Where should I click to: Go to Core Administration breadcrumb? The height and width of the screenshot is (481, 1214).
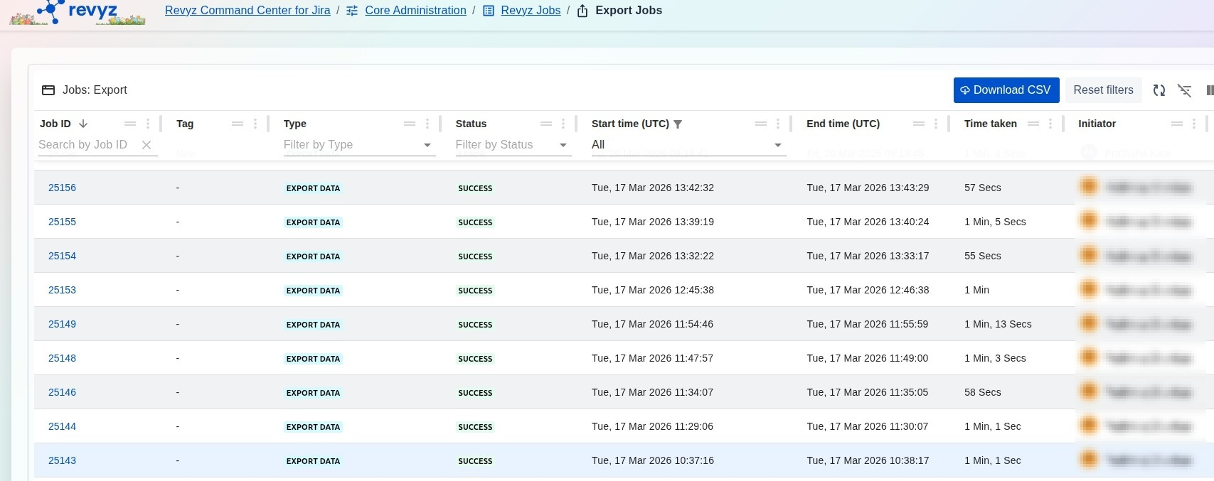coord(415,11)
